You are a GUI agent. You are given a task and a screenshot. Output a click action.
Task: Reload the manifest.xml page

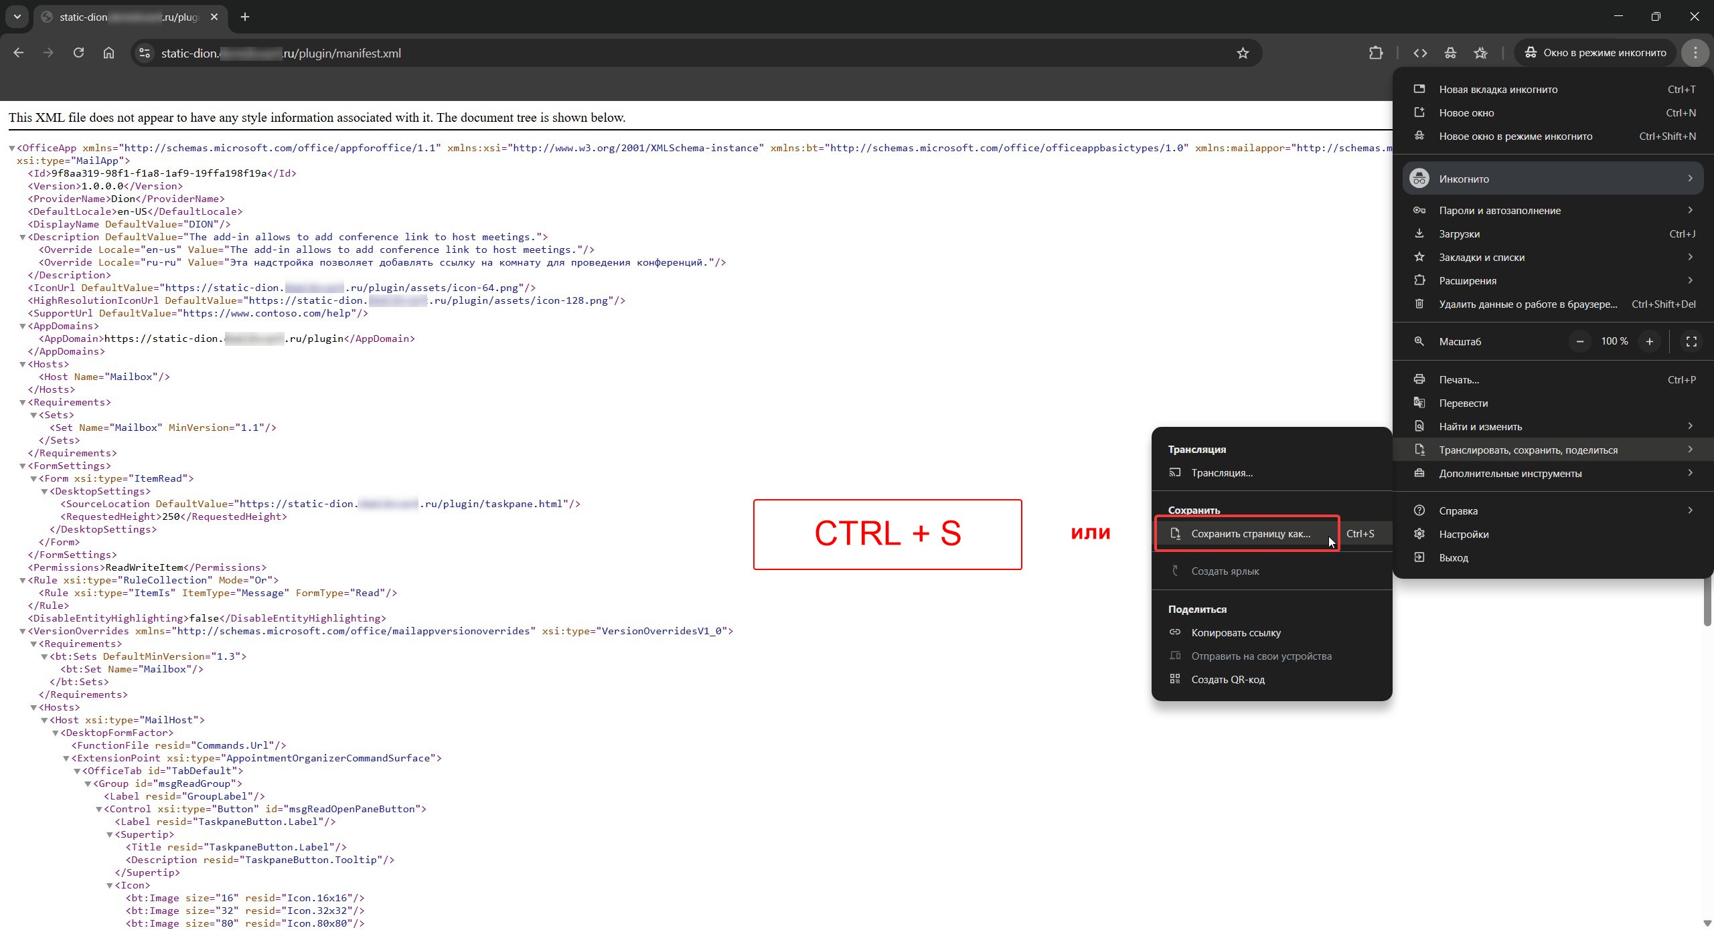point(78,53)
